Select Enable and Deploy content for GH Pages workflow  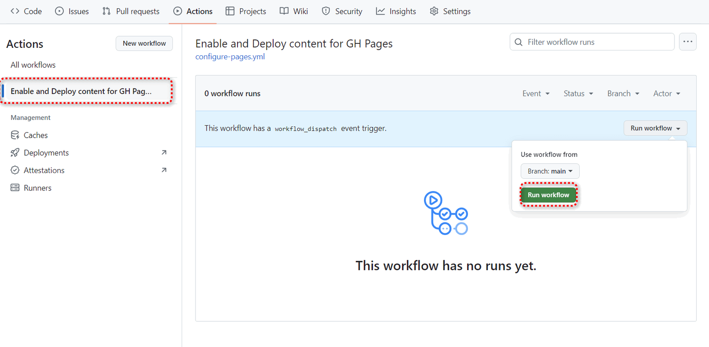point(86,91)
